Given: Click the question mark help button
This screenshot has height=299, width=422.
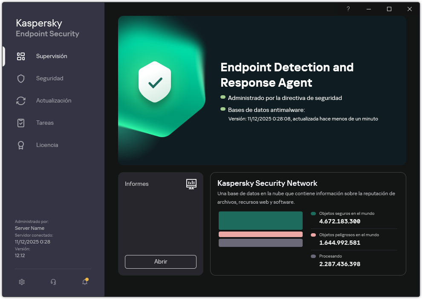Looking at the screenshot, I should (348, 9).
